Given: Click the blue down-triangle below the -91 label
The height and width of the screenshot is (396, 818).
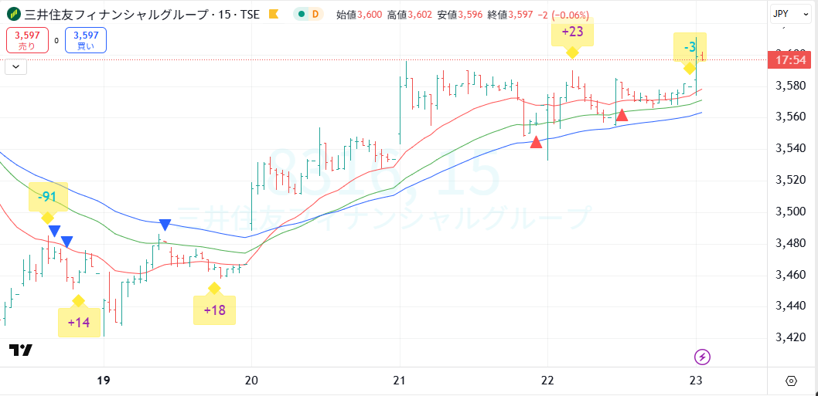Looking at the screenshot, I should (53, 231).
